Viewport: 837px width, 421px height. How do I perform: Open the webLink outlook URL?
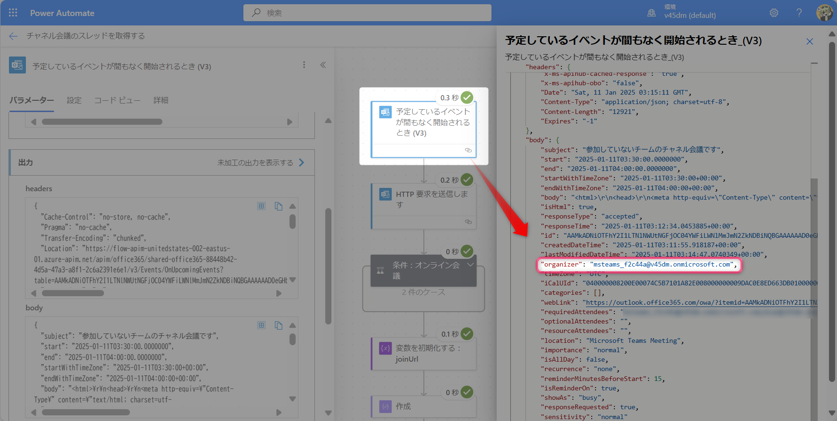[x=701, y=302]
